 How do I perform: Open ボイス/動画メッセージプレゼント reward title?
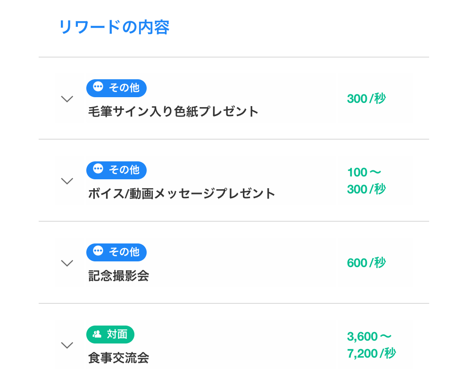tap(182, 193)
